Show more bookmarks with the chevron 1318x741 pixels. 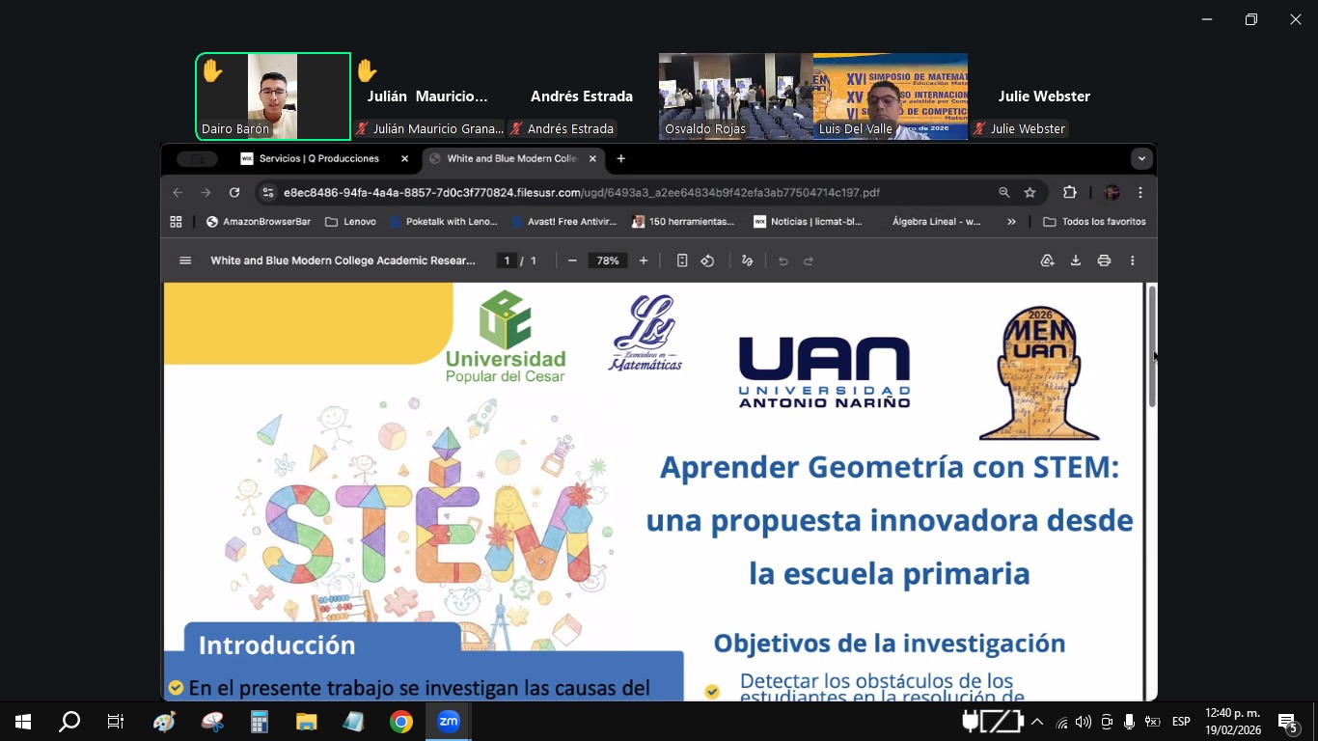[1011, 221]
